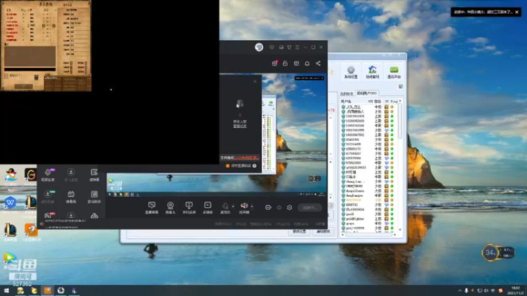Screen dimensions: 527x296
Task: Mute the microphone in streaming toolbar
Action: pyautogui.click(x=225, y=206)
